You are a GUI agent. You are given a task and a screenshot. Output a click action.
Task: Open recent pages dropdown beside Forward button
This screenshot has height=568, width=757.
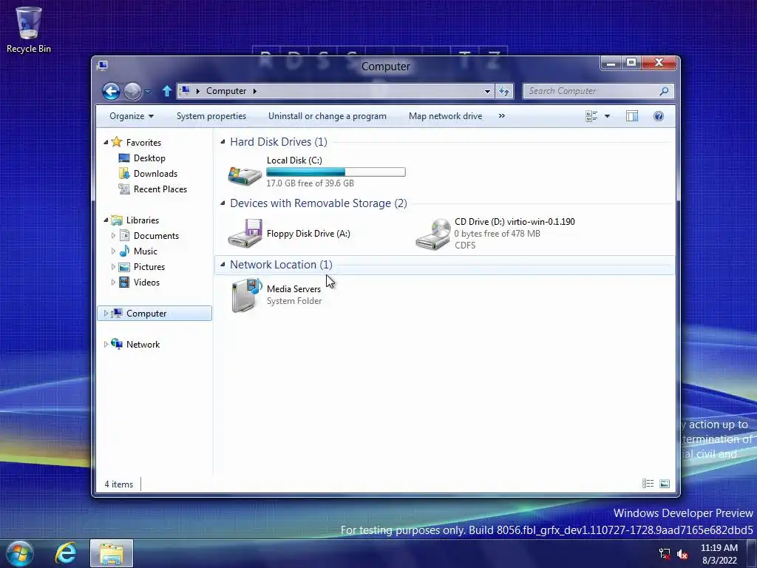(x=147, y=91)
